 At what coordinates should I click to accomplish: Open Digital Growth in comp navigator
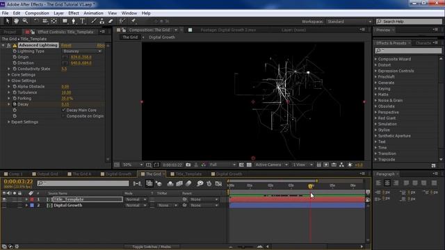pos(162,37)
